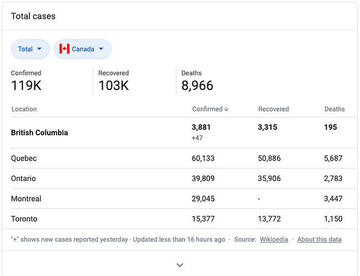Viewport: 360px width, 276px height.
Task: Select the Montreal row
Action: (184, 199)
